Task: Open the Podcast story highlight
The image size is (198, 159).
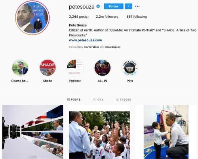Action: (75, 68)
